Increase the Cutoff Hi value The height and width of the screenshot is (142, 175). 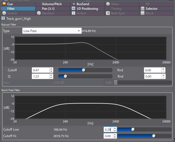coord(115,135)
